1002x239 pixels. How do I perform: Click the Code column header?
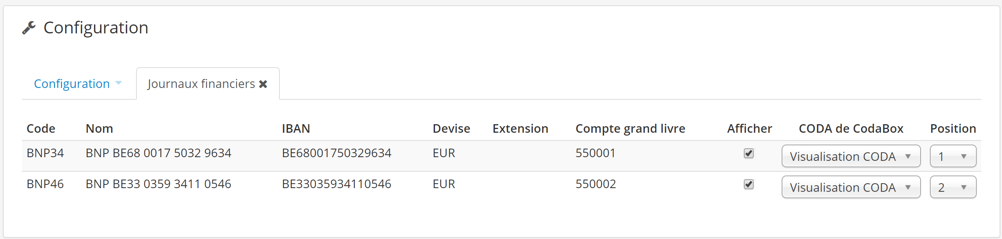[41, 129]
